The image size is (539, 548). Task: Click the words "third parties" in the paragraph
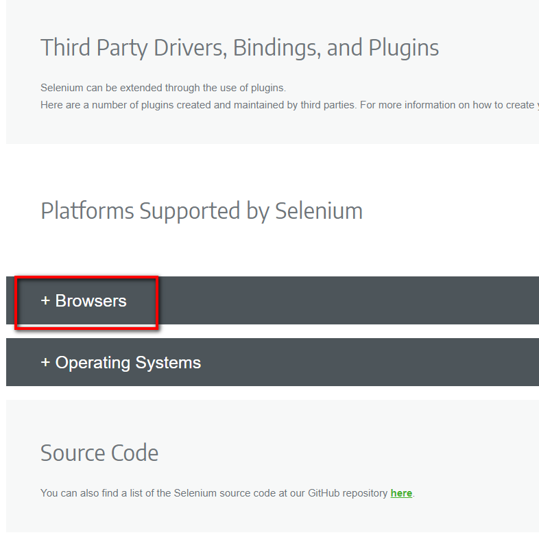(328, 106)
